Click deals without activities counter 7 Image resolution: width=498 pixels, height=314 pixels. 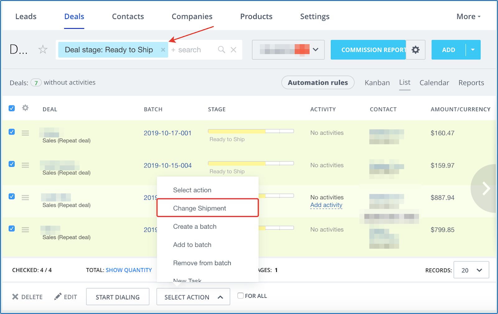(x=36, y=83)
